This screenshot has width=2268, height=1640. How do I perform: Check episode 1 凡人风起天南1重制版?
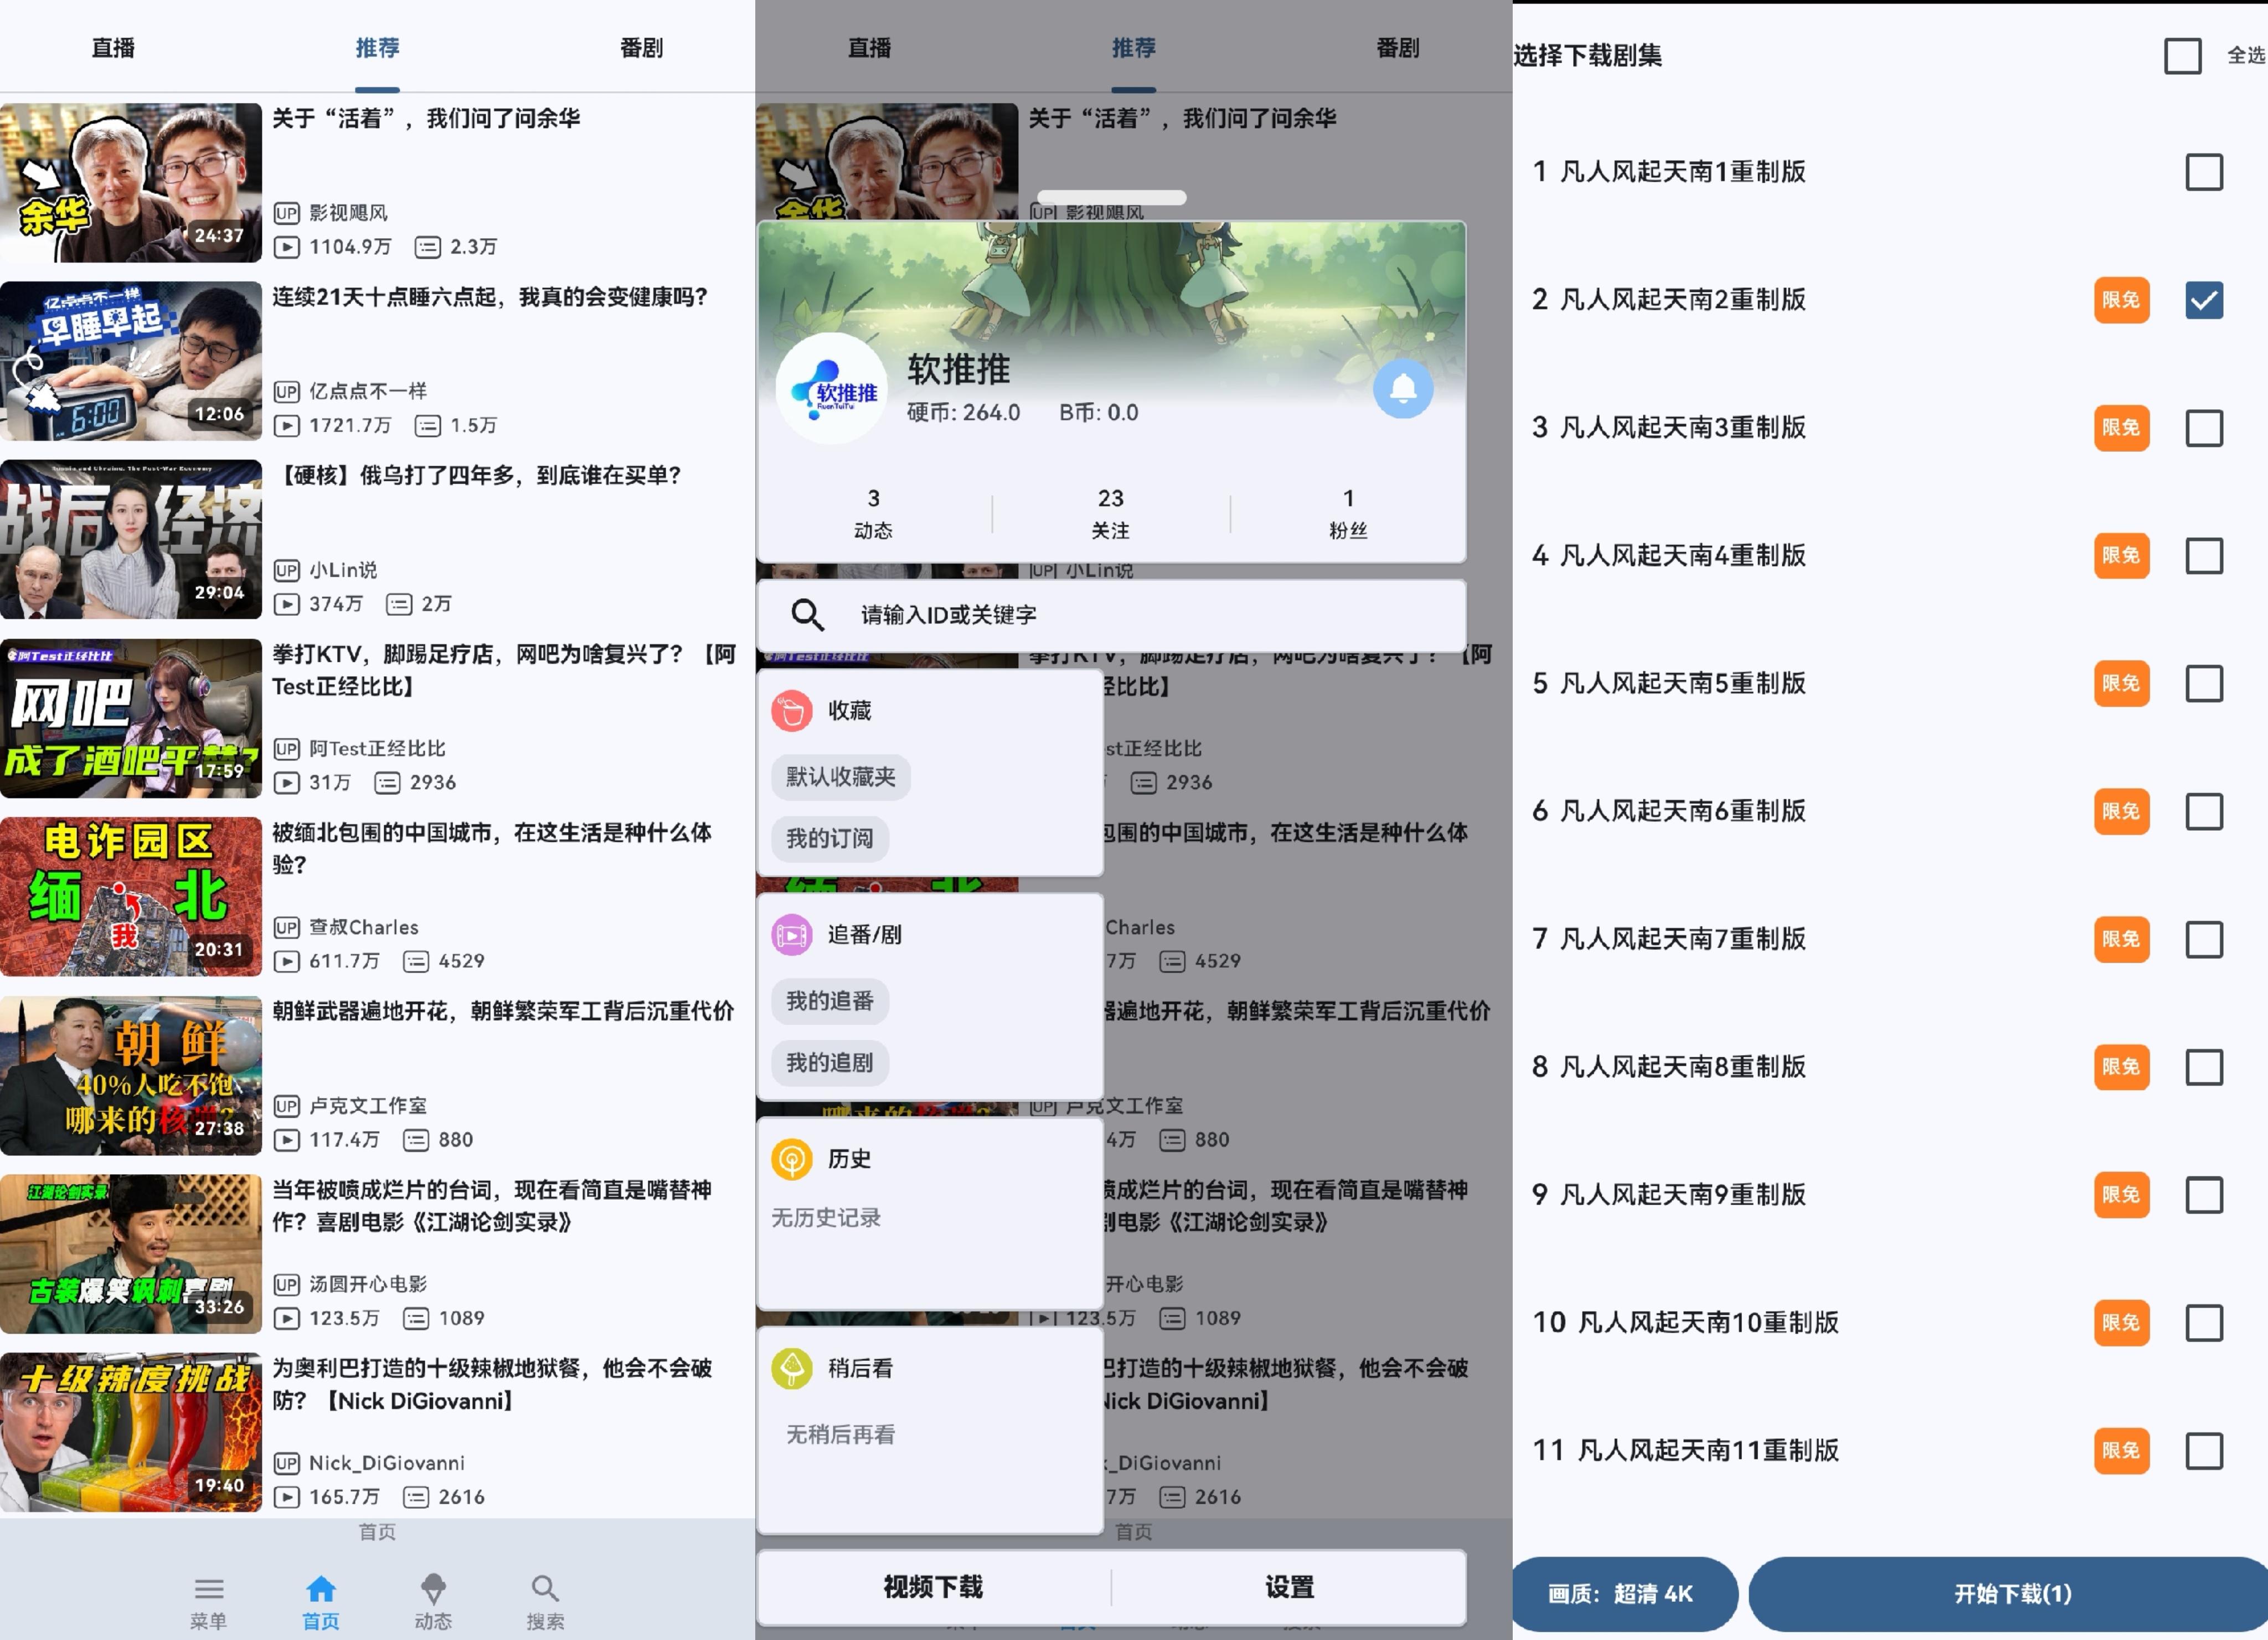(x=2204, y=172)
